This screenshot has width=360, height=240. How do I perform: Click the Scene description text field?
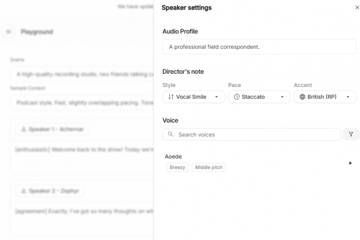[x=83, y=74]
